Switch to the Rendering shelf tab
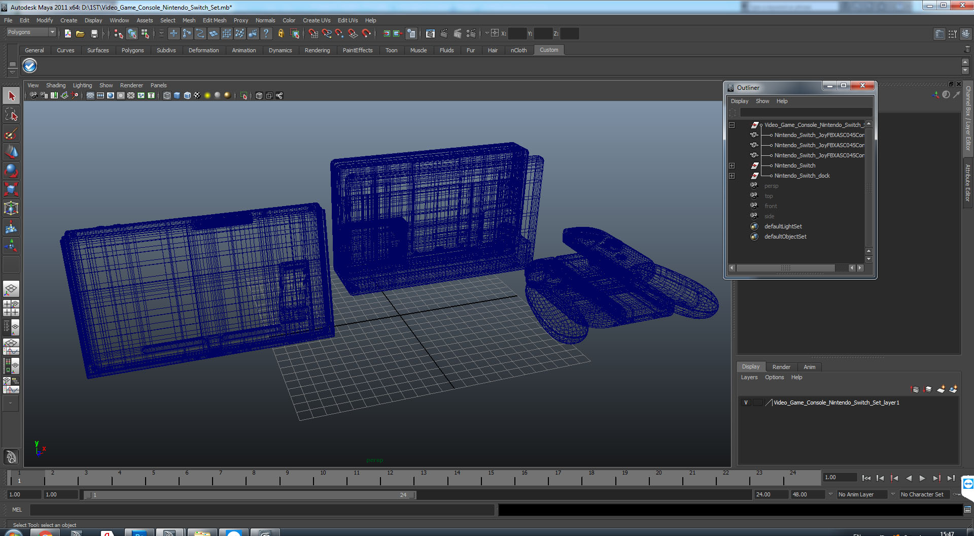974x536 pixels. coord(317,50)
